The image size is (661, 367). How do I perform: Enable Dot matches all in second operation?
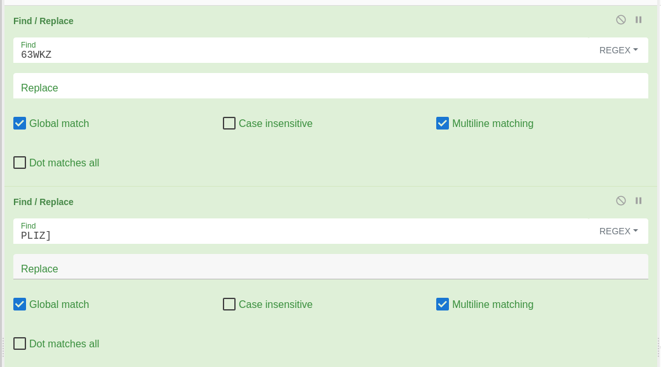click(20, 344)
